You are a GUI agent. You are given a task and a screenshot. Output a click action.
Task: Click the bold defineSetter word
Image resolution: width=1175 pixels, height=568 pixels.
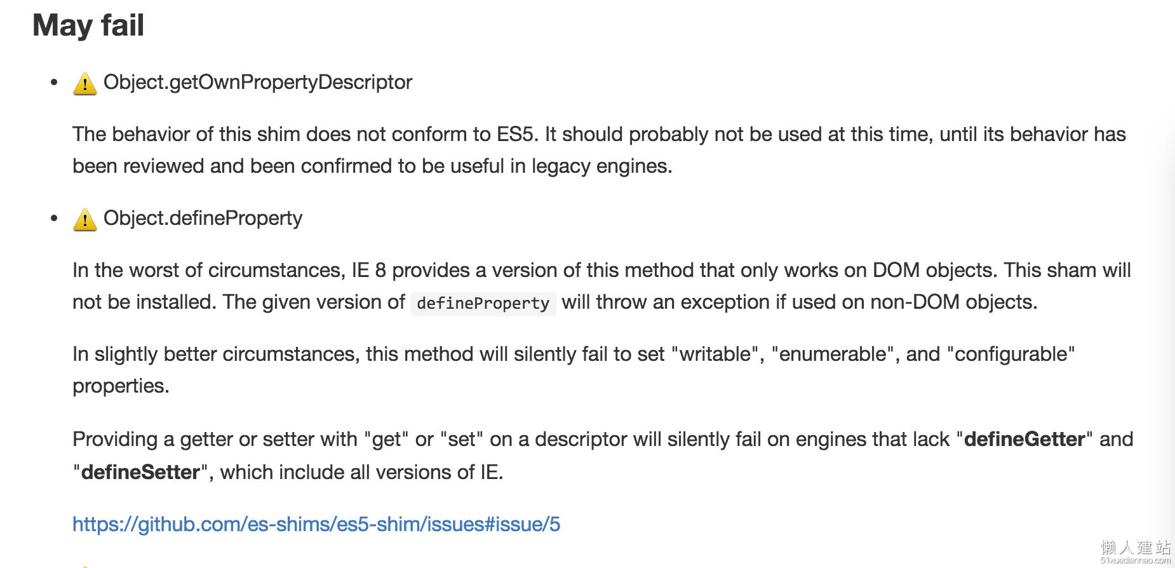click(140, 472)
